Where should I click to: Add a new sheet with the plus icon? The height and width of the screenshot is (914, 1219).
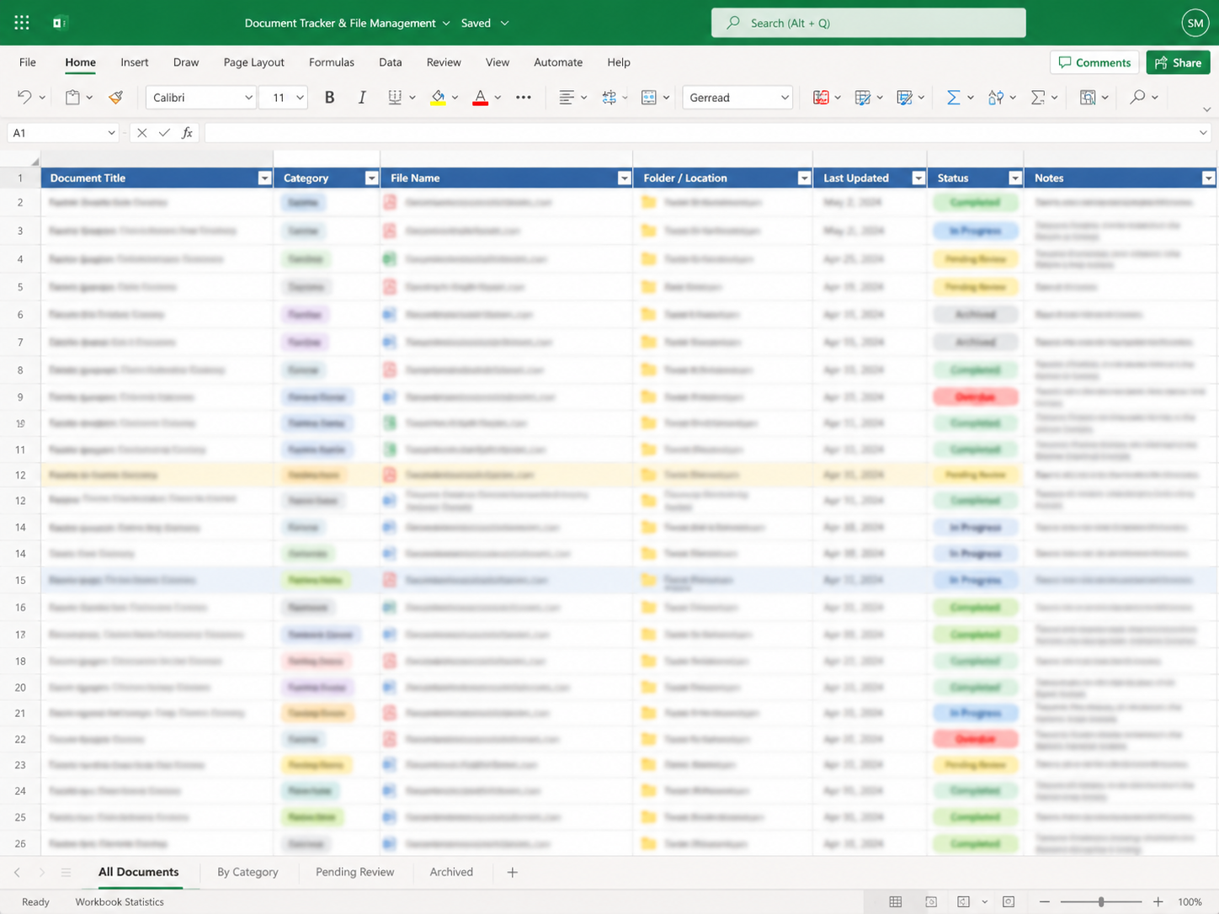point(513,872)
